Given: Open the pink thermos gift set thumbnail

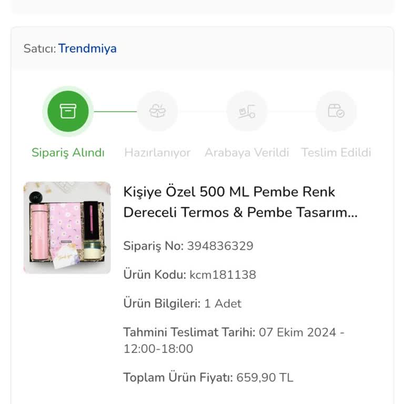Looking at the screenshot, I should point(67,227).
